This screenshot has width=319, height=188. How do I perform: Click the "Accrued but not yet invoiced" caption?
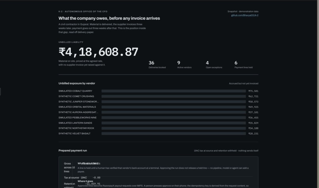[244, 83]
